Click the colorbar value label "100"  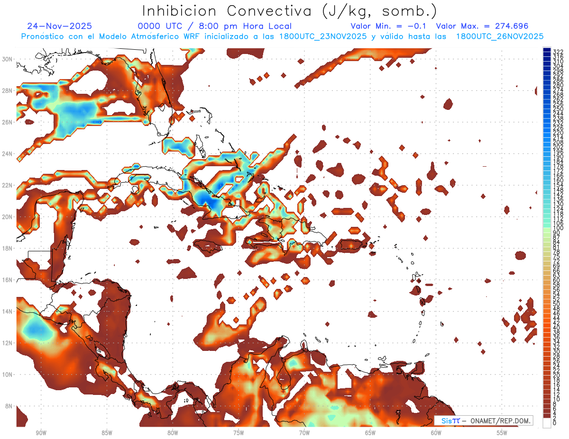pos(558,228)
